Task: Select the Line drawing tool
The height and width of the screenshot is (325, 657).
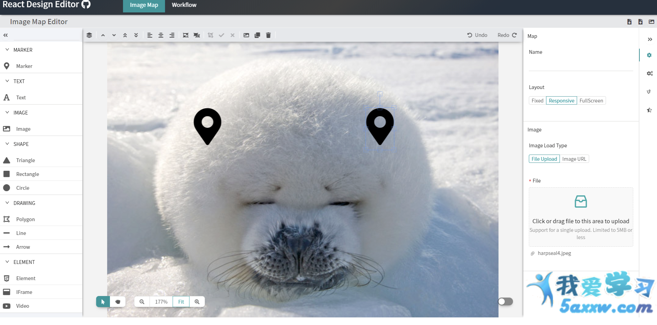Action: pyautogui.click(x=41, y=233)
